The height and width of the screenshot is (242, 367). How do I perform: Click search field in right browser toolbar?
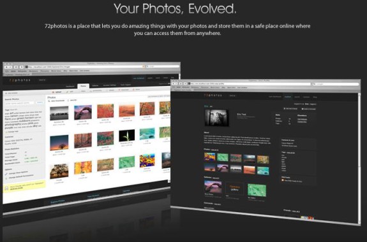point(336,84)
